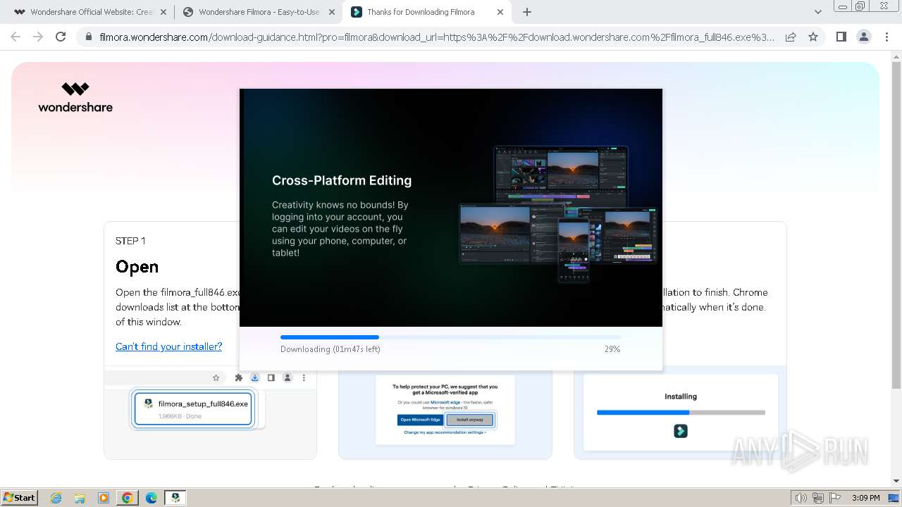The height and width of the screenshot is (507, 902).
Task: Open the volume control in tray
Action: tap(801, 498)
